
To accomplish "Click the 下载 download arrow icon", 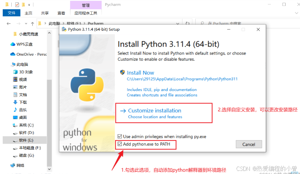I will tap(15, 102).
